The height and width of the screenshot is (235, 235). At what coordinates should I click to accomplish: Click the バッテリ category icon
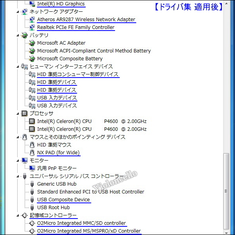tap(24, 35)
